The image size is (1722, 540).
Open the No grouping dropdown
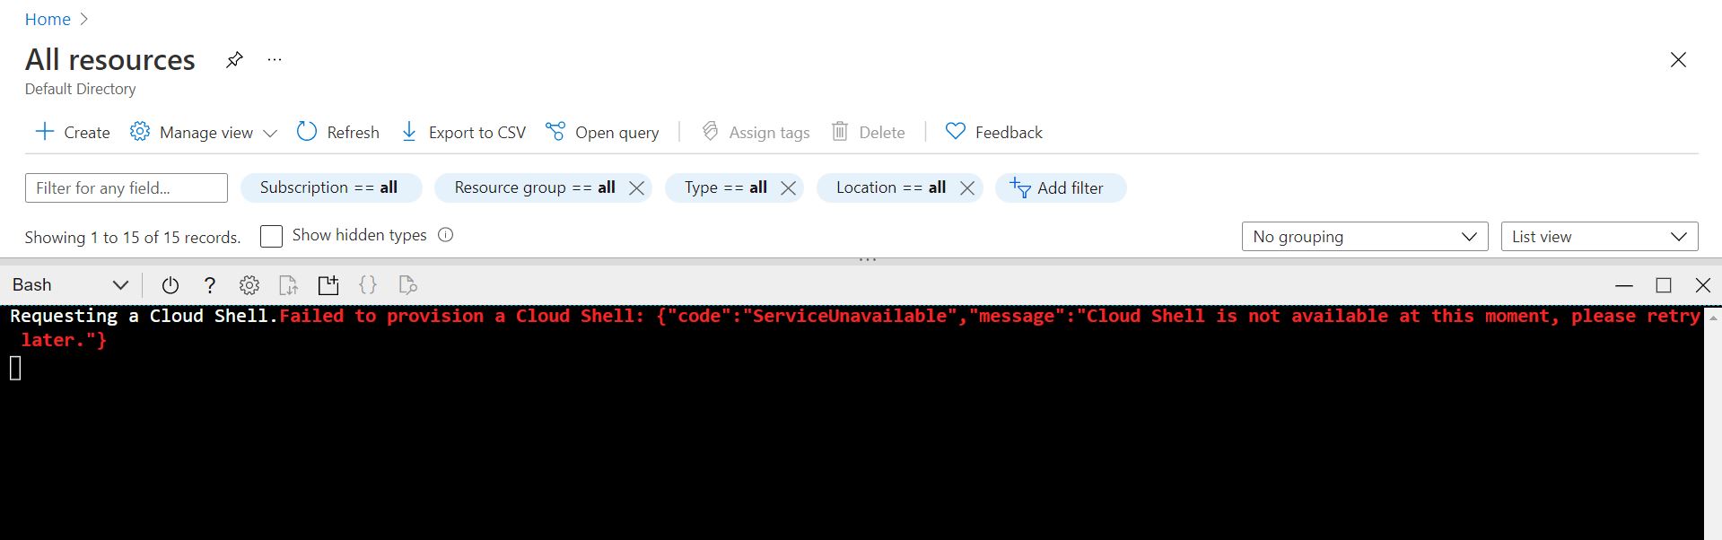(x=1365, y=237)
